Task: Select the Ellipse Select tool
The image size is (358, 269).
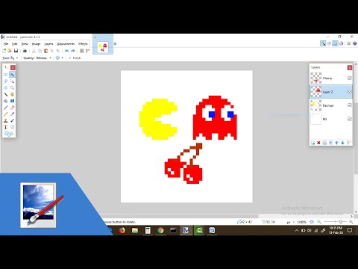Action: point(6,87)
